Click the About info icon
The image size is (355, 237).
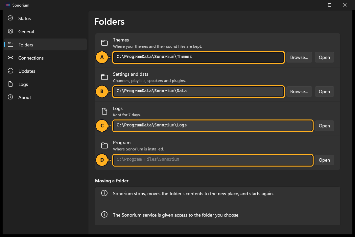point(11,97)
